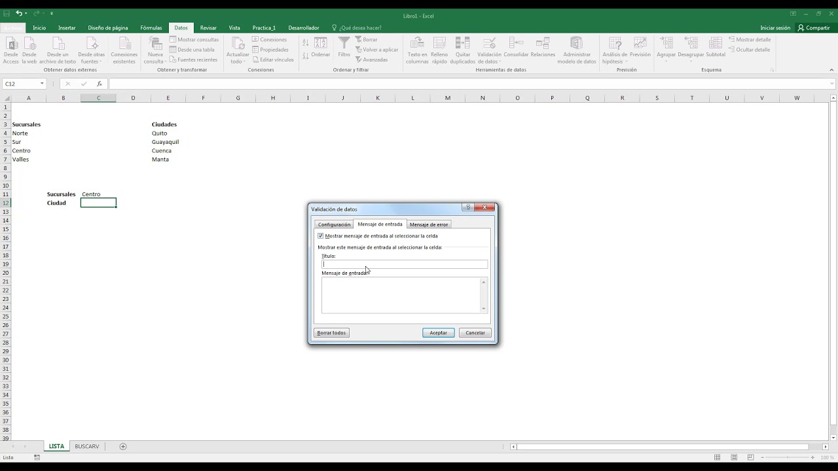Click the Borrar todos button
The image size is (838, 471).
[x=331, y=332]
